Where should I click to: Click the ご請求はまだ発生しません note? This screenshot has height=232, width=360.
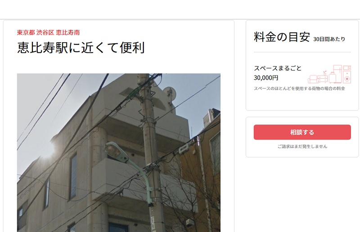click(302, 147)
